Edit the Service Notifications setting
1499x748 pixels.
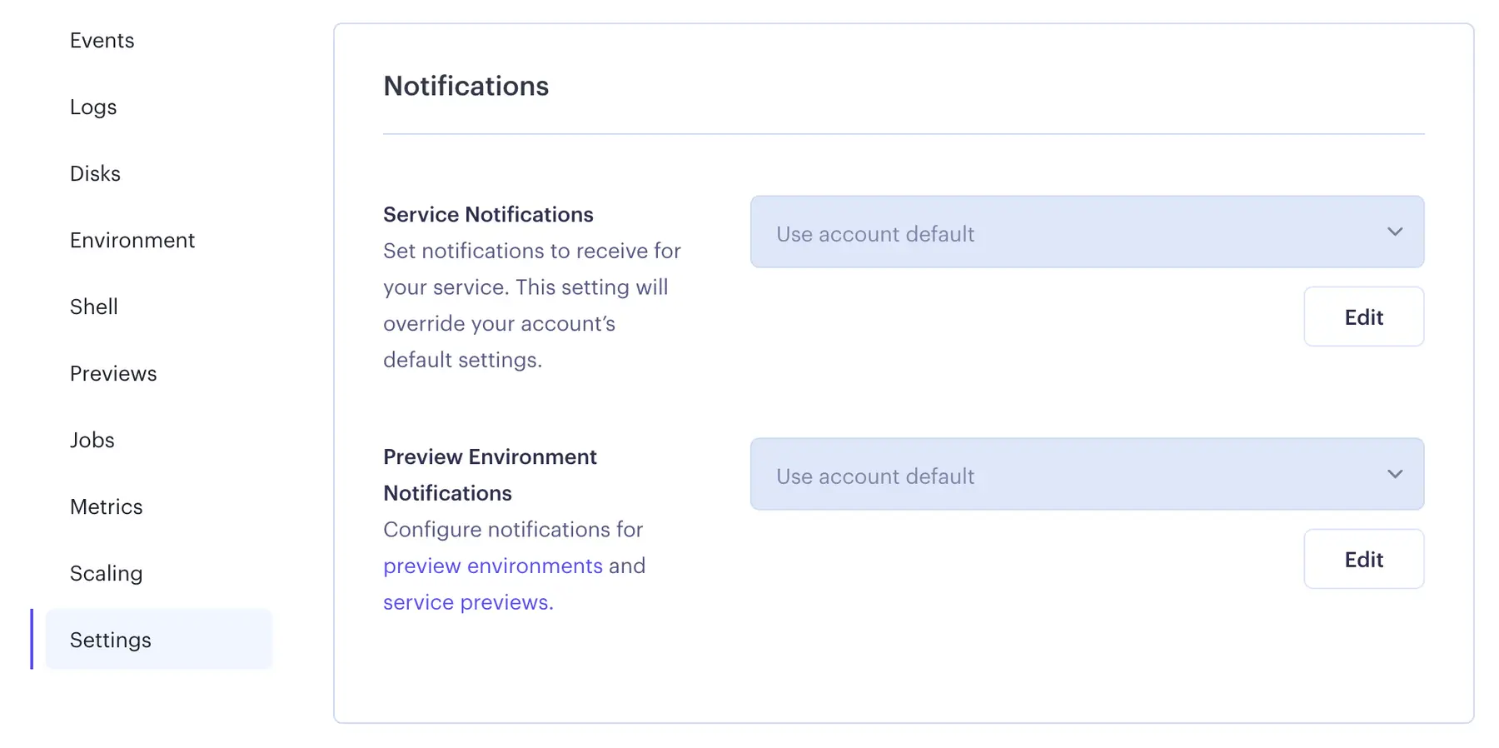coord(1363,317)
